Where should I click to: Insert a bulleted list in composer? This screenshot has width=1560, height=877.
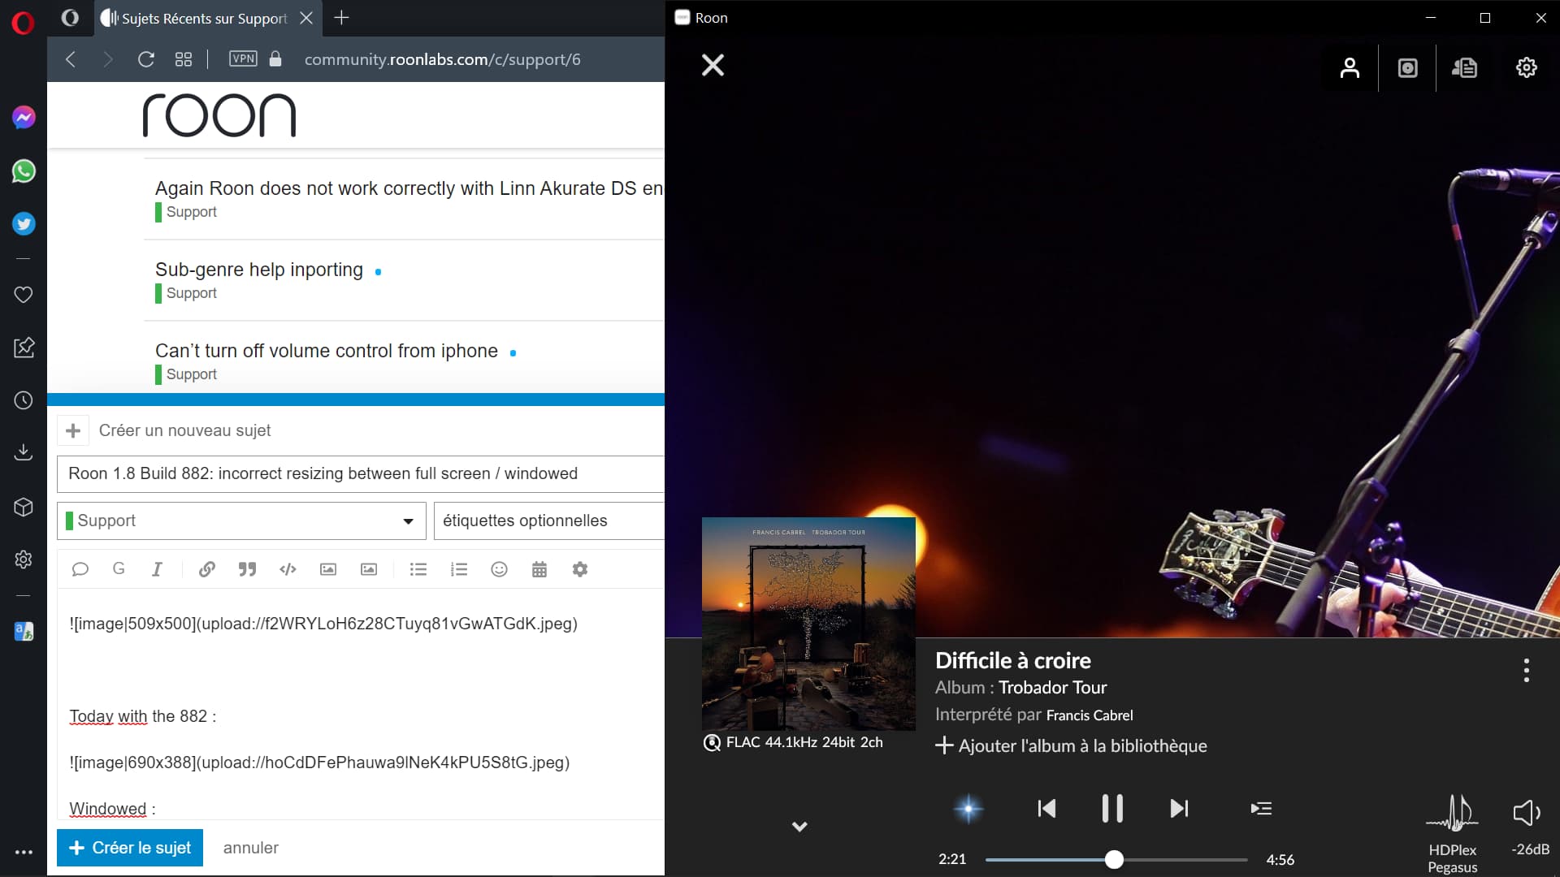pos(418,569)
